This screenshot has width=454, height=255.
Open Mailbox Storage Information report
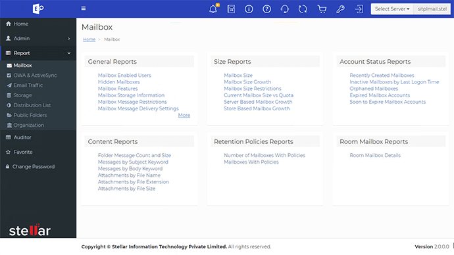(131, 95)
